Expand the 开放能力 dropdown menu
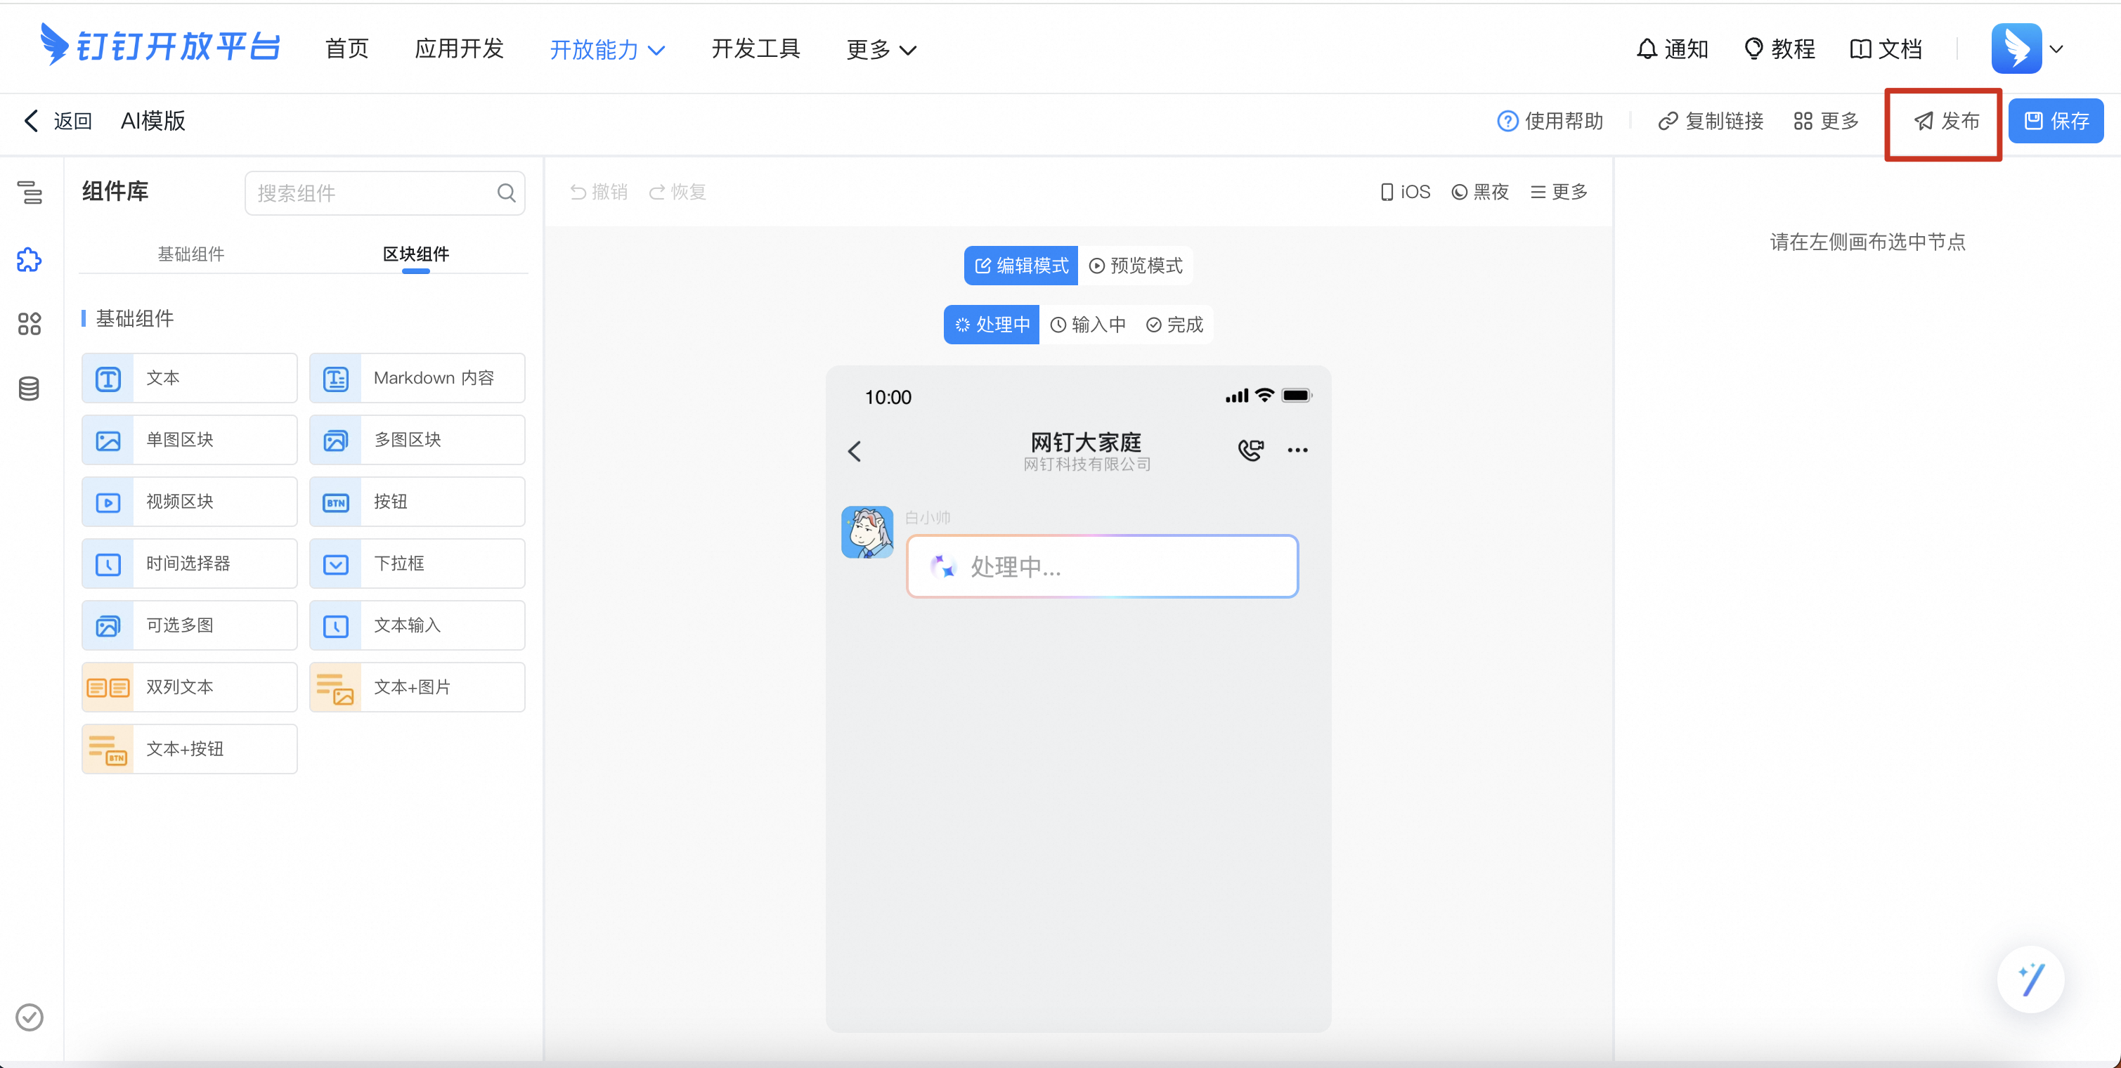The width and height of the screenshot is (2121, 1068). tap(608, 49)
